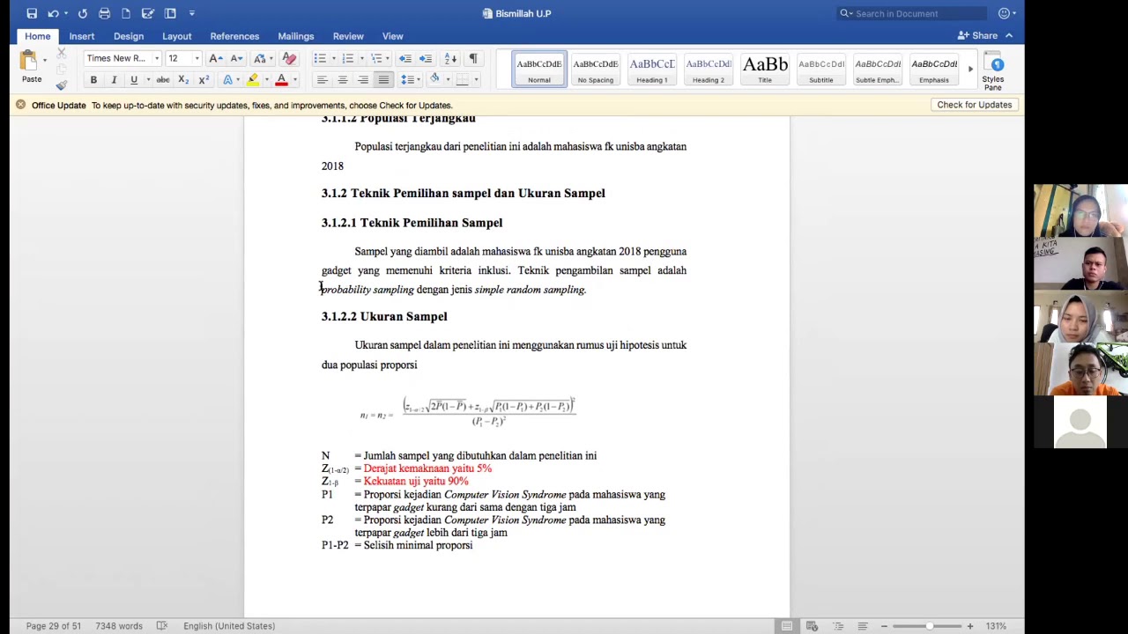The height and width of the screenshot is (634, 1128).
Task: Decrease font size with smaller A
Action: 236,58
